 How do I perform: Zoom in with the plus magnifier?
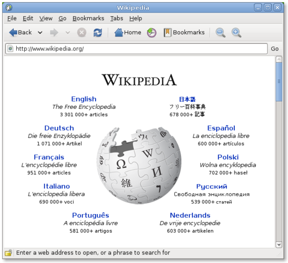pyautogui.click(x=236, y=33)
